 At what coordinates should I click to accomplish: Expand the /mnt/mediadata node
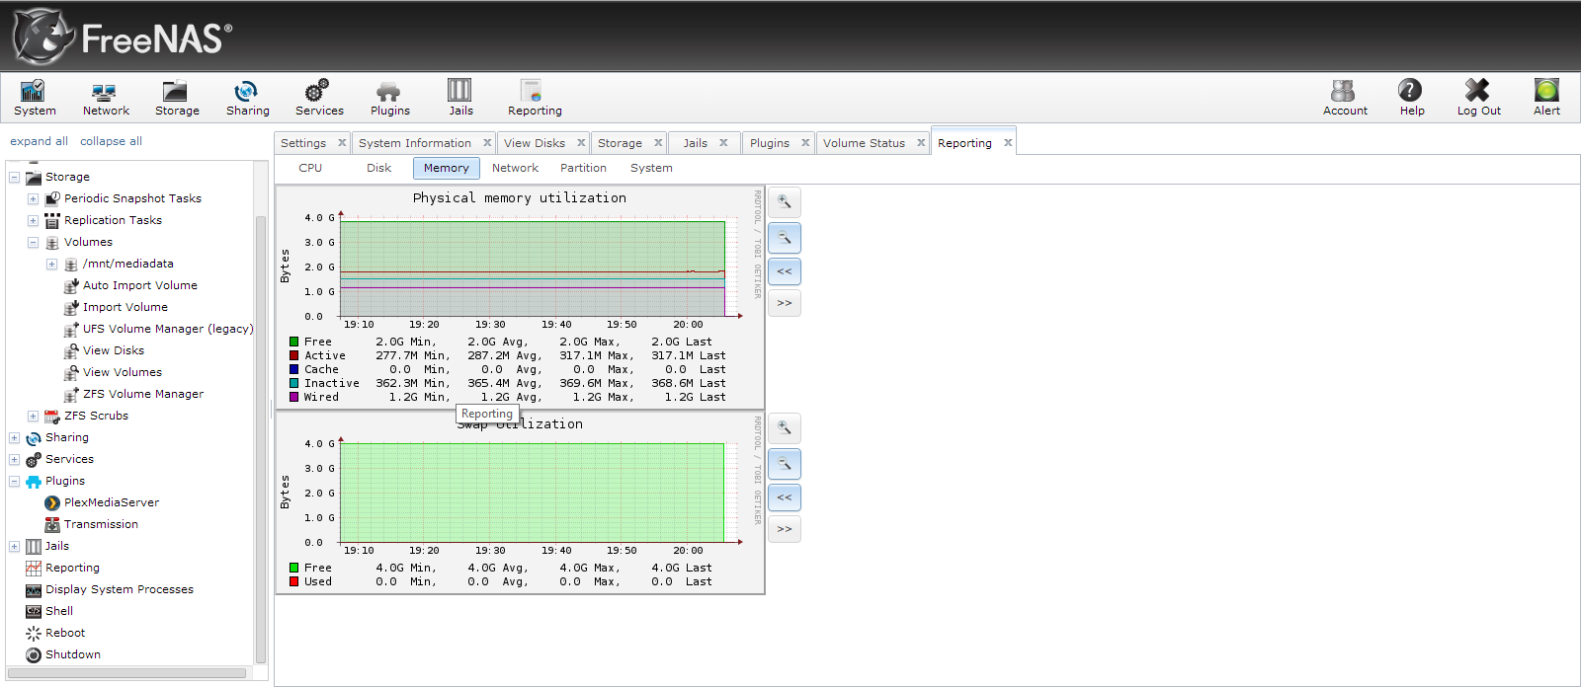point(51,265)
